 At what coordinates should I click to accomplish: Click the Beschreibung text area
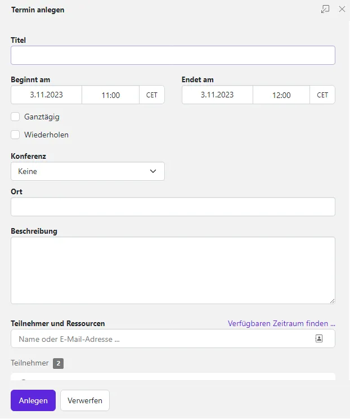[173, 270]
